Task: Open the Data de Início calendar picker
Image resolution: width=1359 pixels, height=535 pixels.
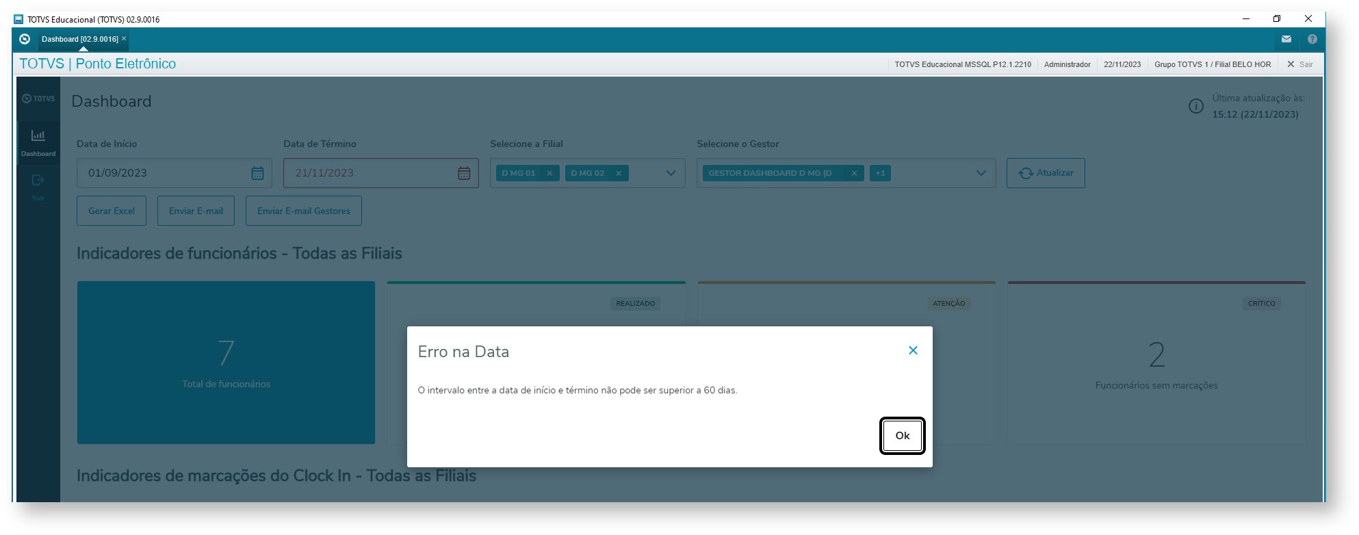Action: 257,173
